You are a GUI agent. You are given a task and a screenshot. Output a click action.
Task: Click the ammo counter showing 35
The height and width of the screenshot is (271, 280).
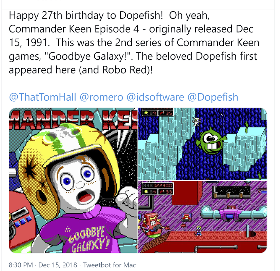click(x=166, y=113)
